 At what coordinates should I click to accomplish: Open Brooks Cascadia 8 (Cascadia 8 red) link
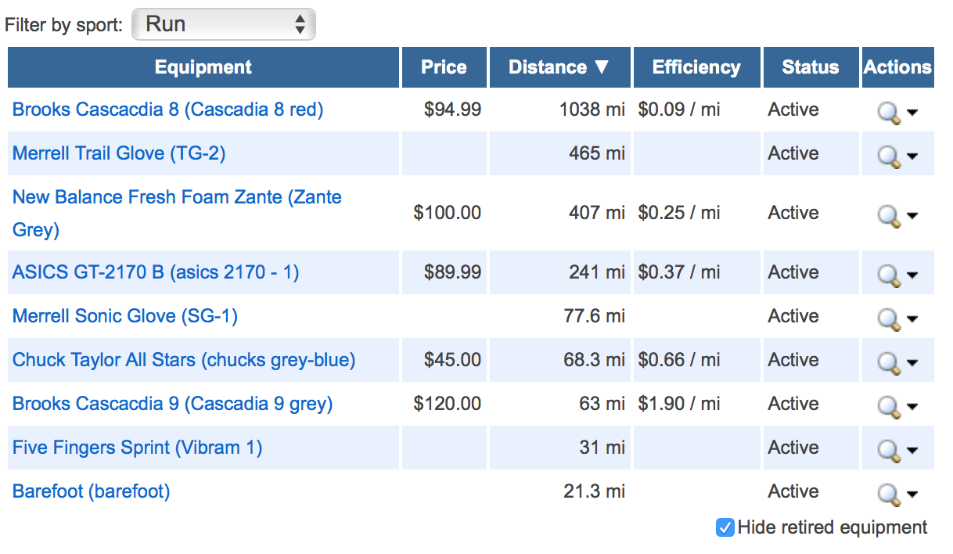click(168, 110)
